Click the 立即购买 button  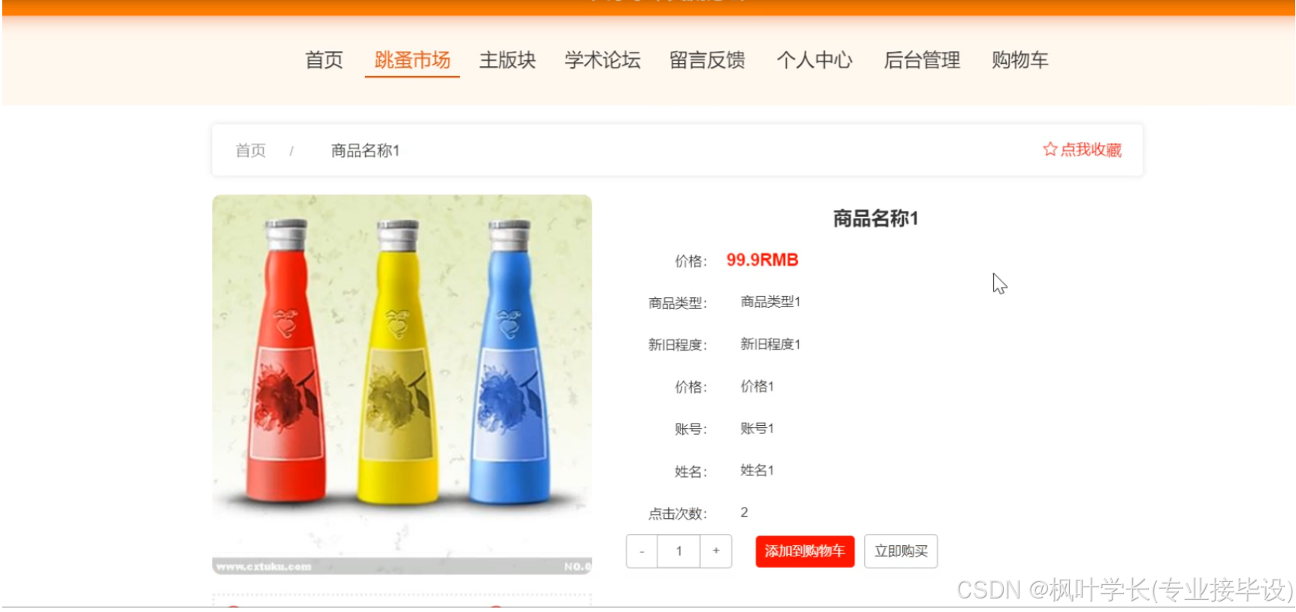tap(901, 551)
